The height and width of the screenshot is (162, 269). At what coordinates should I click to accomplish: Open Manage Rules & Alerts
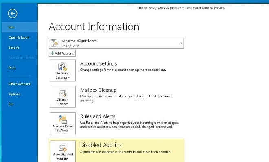63,123
